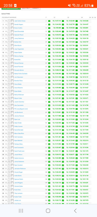97x217 pixels.
Task: Click Riccardo Berton's avatar picture
Action: click(12, 70)
